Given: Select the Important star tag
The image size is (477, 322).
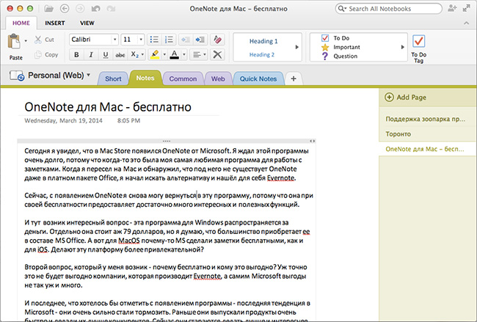Looking at the screenshot, I should (x=341, y=47).
